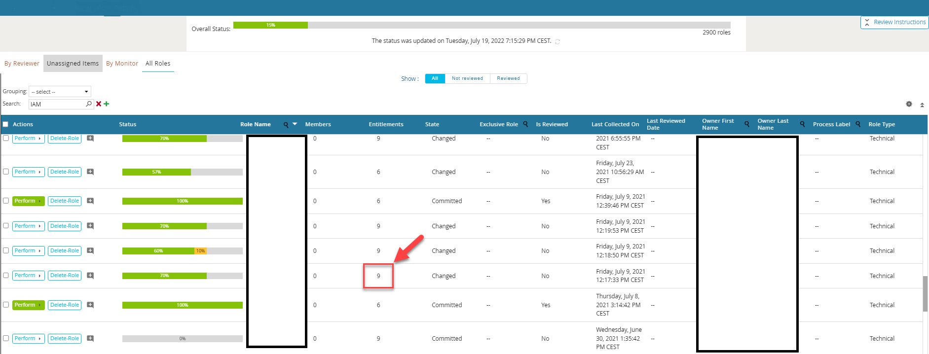Screen dimensions: 929x354
Task: Click the red X to clear search
Action: click(99, 104)
